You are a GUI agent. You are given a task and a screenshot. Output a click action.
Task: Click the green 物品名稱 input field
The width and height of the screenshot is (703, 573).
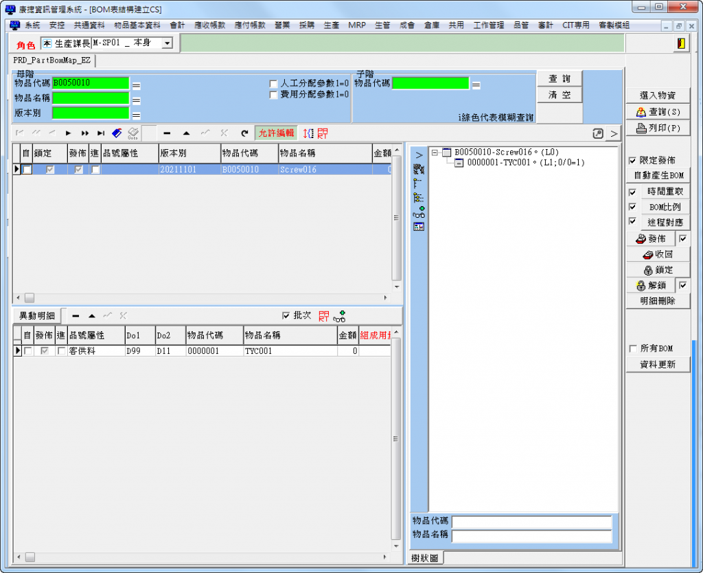pos(91,98)
